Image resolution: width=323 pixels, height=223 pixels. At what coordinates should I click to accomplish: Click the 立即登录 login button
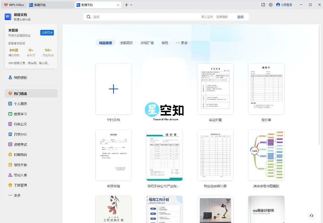point(47,33)
